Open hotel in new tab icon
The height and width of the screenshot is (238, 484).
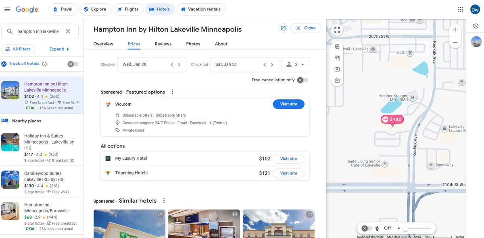(x=283, y=28)
